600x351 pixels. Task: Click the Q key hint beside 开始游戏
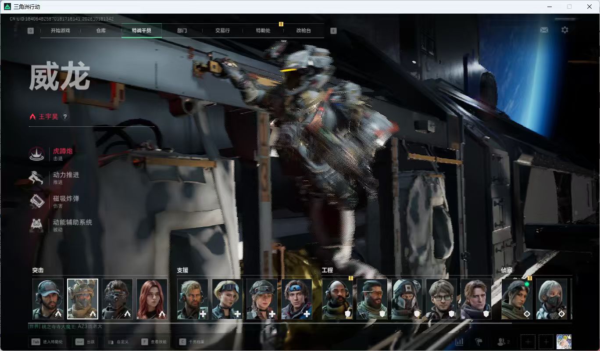(31, 31)
